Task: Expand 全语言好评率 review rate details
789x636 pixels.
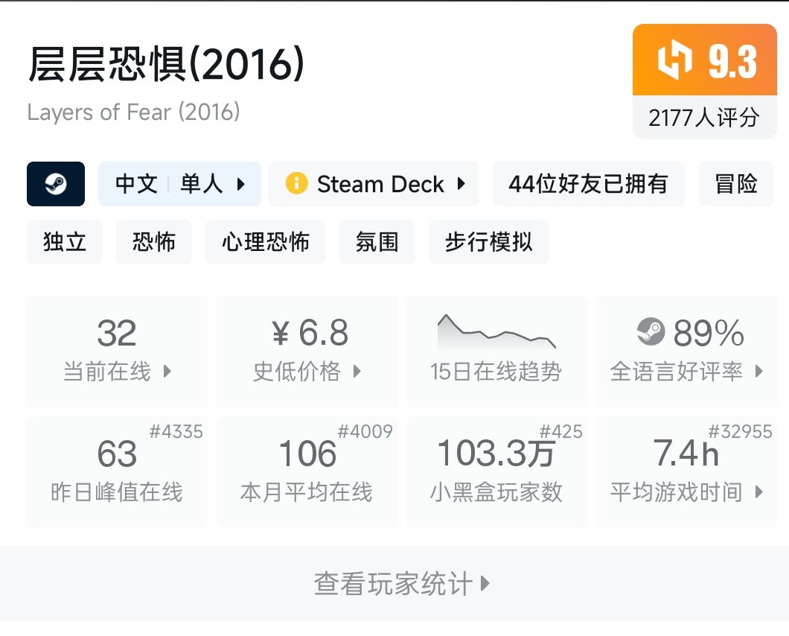Action: point(758,371)
